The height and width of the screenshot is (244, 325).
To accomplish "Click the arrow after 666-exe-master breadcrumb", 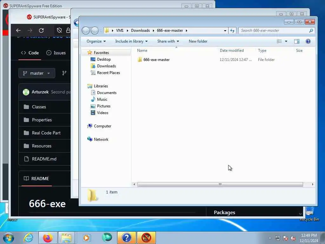I will (x=186, y=30).
